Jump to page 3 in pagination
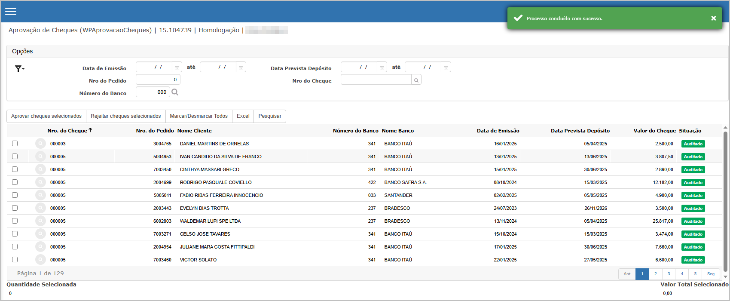Screen dimensions: 730x301 point(669,274)
